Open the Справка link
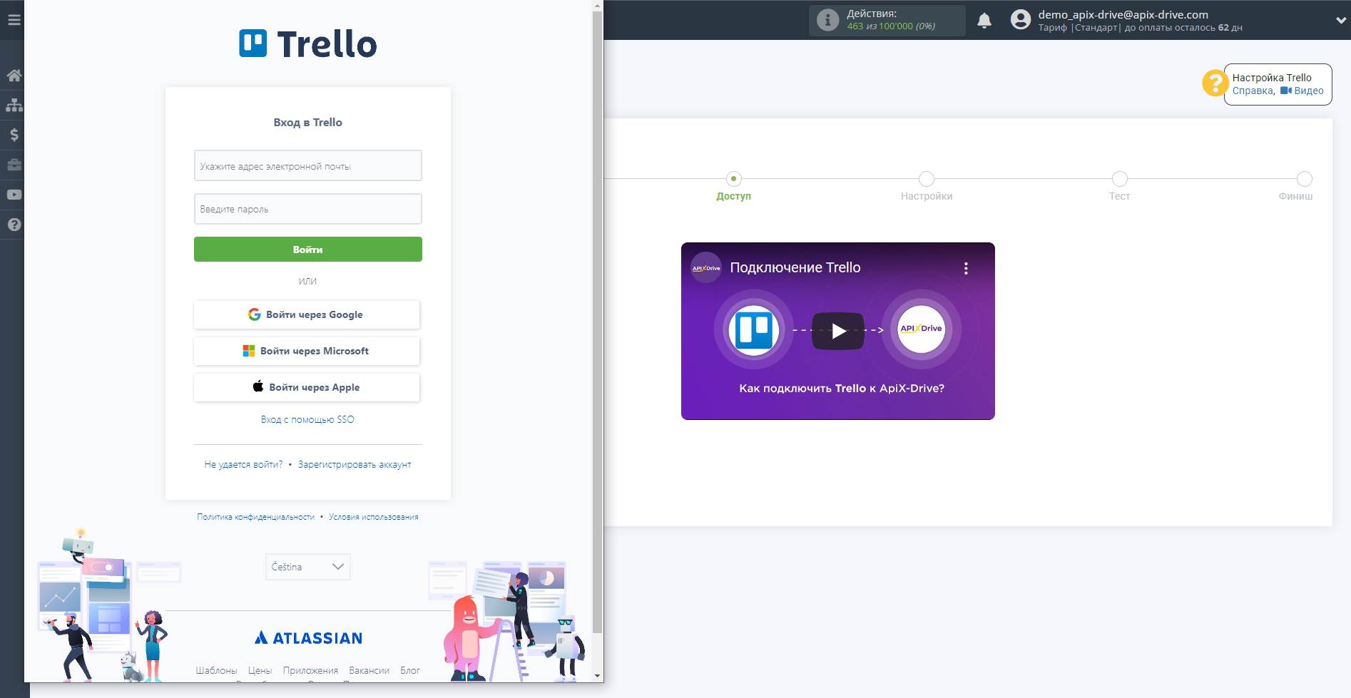 tap(1253, 91)
